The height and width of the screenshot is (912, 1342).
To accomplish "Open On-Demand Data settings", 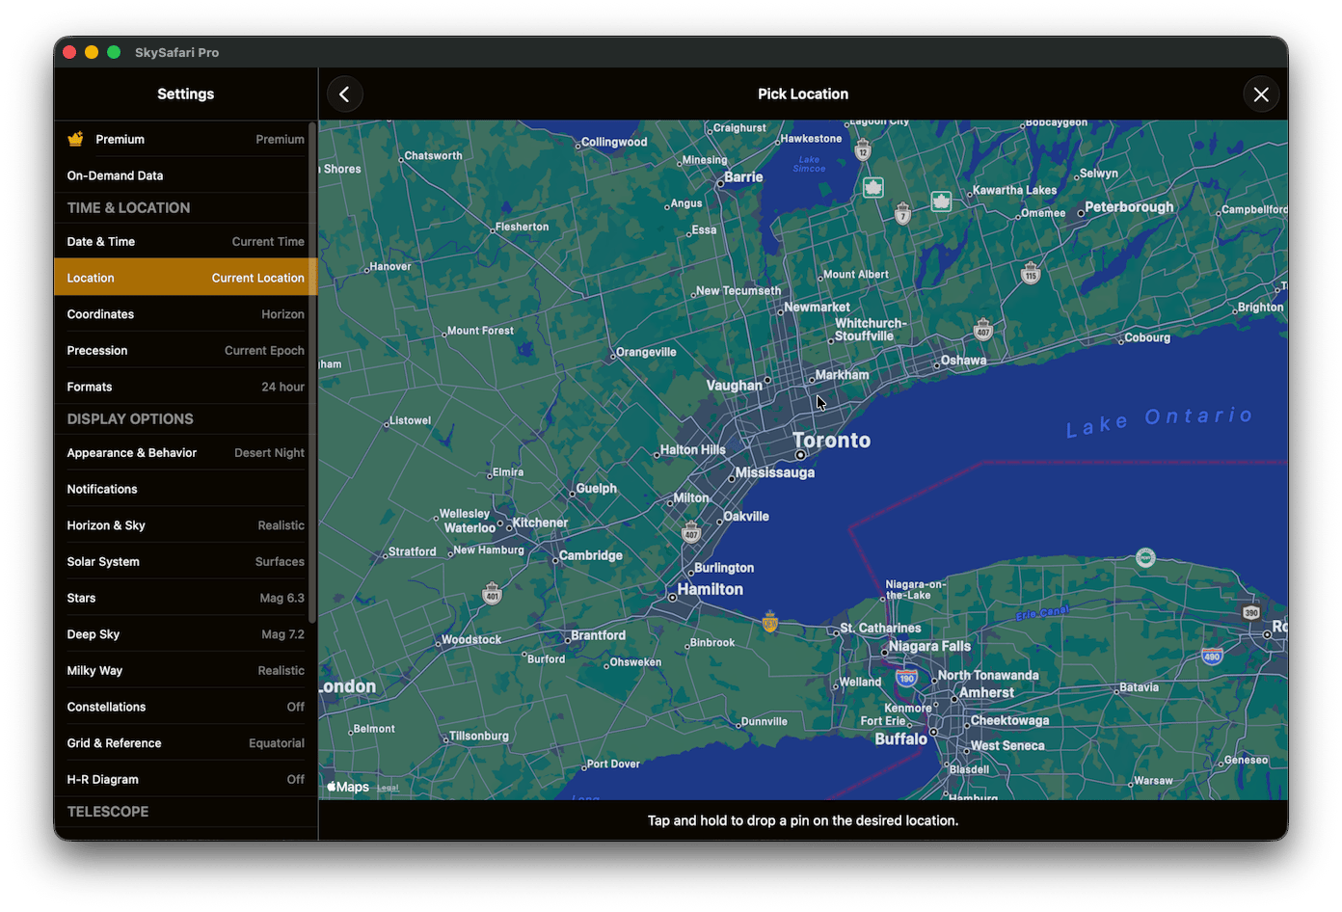I will pyautogui.click(x=185, y=175).
